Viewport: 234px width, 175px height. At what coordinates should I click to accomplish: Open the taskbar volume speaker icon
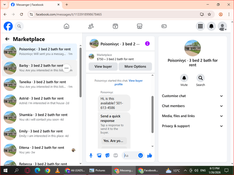click(x=196, y=170)
